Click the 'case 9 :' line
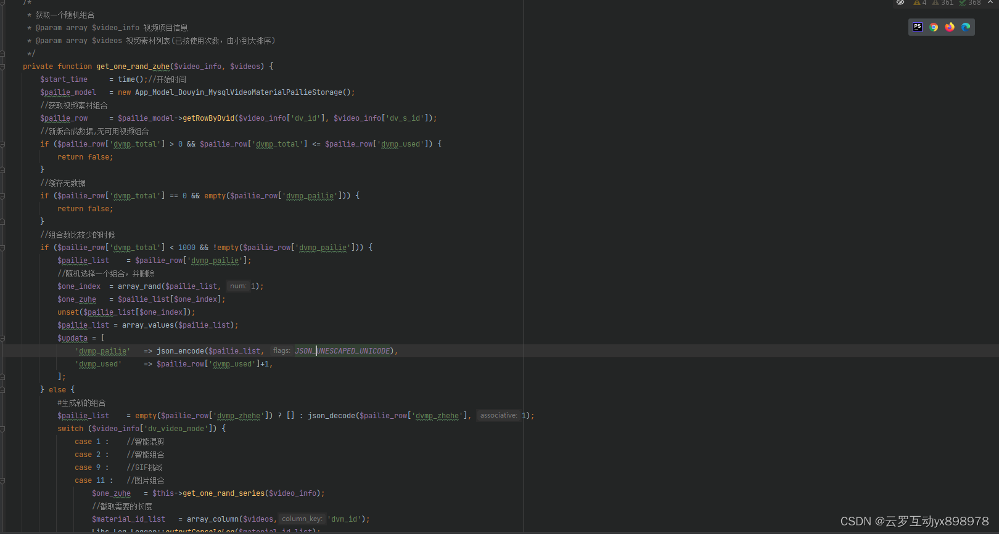Viewport: 999px width, 534px height. [119, 467]
